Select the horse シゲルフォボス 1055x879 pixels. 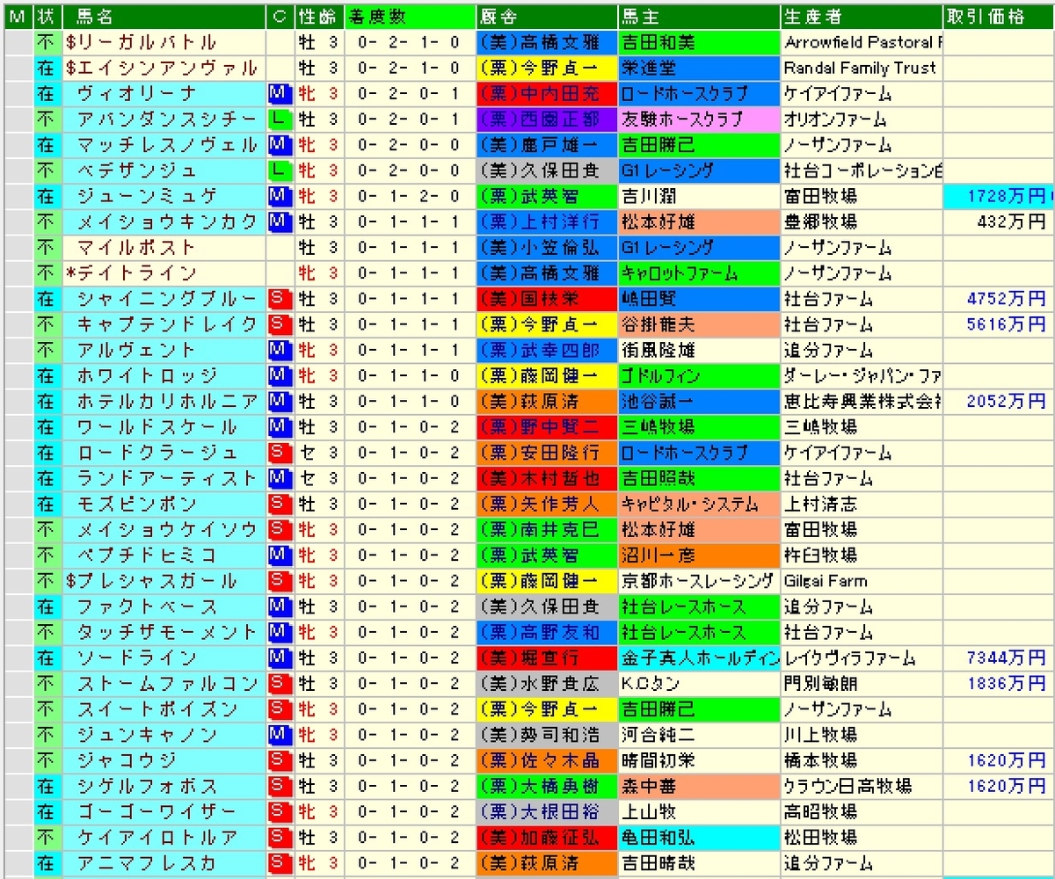click(x=147, y=787)
